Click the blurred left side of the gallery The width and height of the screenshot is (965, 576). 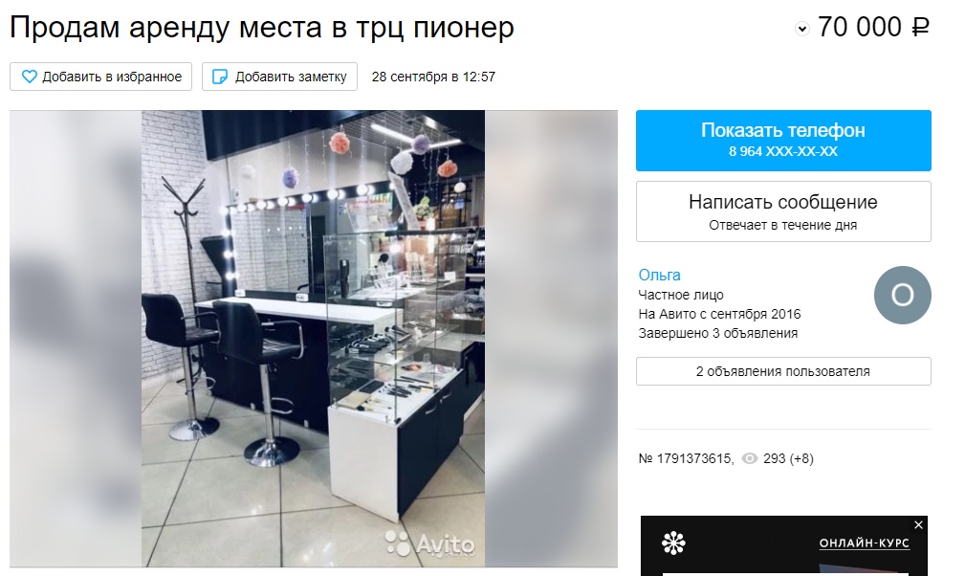coord(76,339)
